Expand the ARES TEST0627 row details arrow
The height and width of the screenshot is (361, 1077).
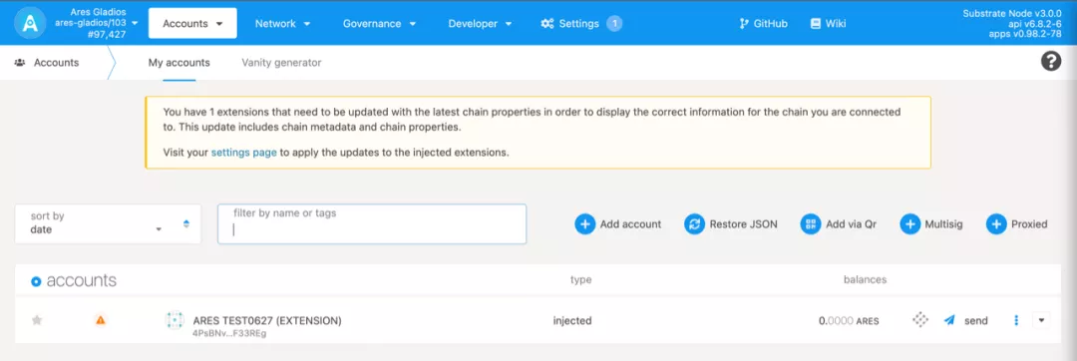click(x=1042, y=320)
